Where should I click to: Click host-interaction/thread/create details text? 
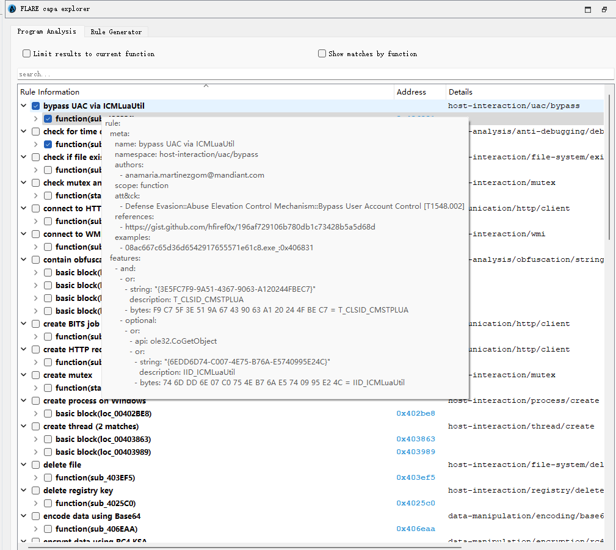[x=521, y=426]
